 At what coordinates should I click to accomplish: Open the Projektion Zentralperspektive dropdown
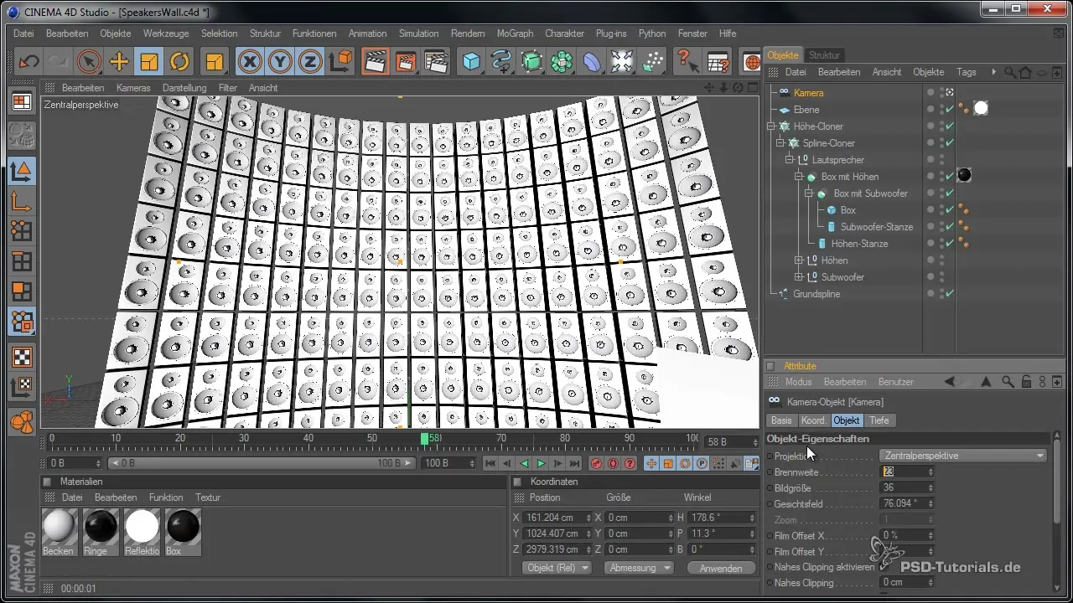963,456
